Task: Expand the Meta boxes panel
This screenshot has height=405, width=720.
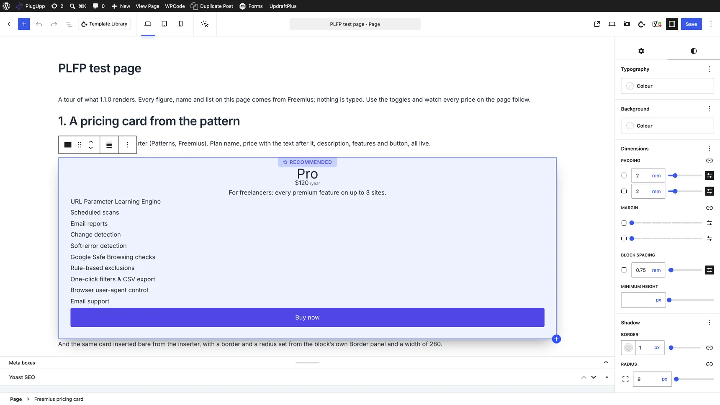Action: pyautogui.click(x=606, y=363)
